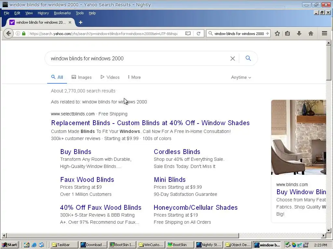Image resolution: width=333 pixels, height=249 pixels.
Task: Click the vertical scrollbar down arrow
Action: point(328,230)
